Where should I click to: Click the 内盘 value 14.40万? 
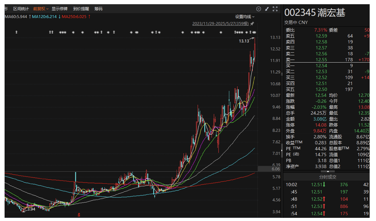point(362,131)
